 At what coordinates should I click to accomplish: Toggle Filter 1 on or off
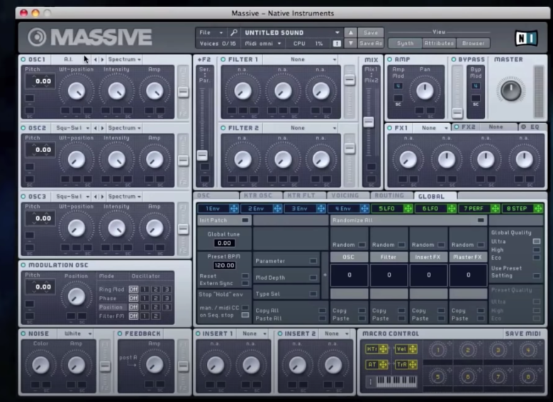pos(223,59)
